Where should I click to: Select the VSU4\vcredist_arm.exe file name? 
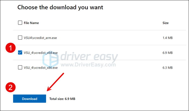pos(40,38)
